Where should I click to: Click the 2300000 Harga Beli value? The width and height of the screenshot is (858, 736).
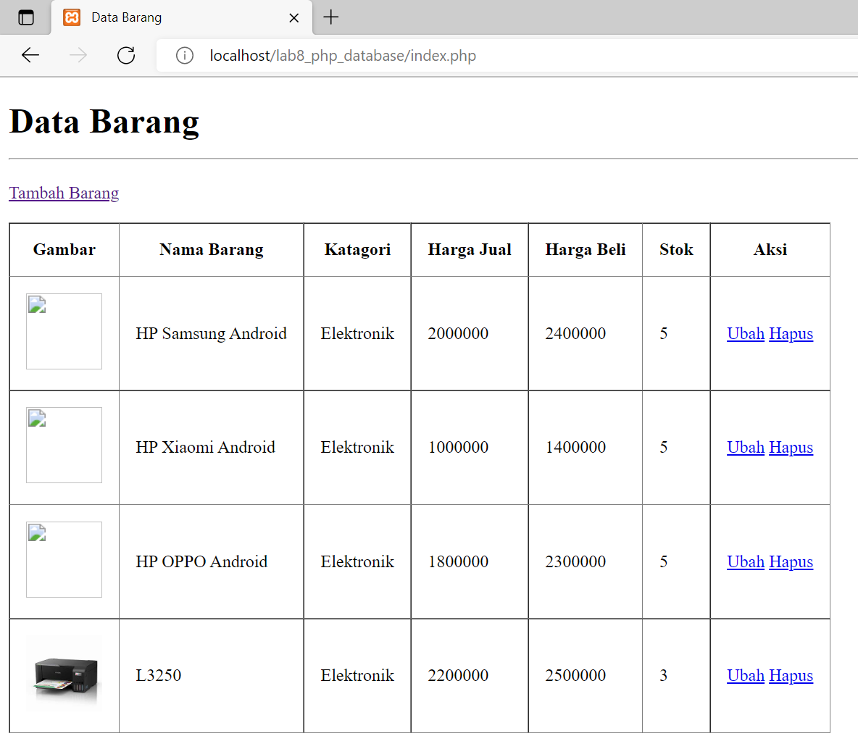coord(575,561)
